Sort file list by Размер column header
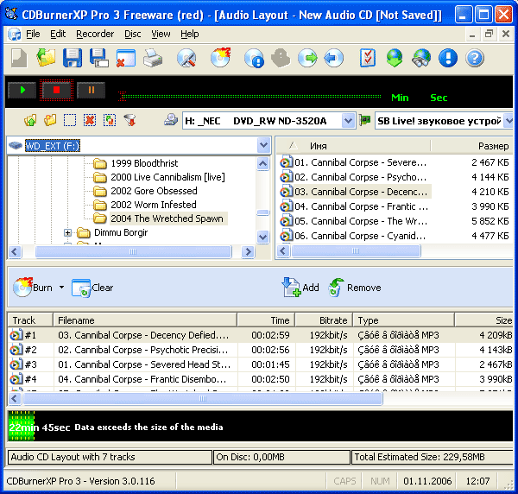 [x=472, y=146]
